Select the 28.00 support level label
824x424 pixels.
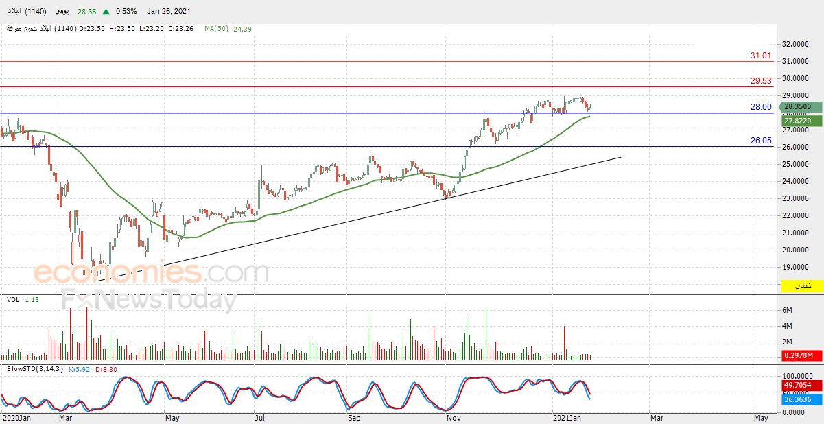(x=760, y=107)
